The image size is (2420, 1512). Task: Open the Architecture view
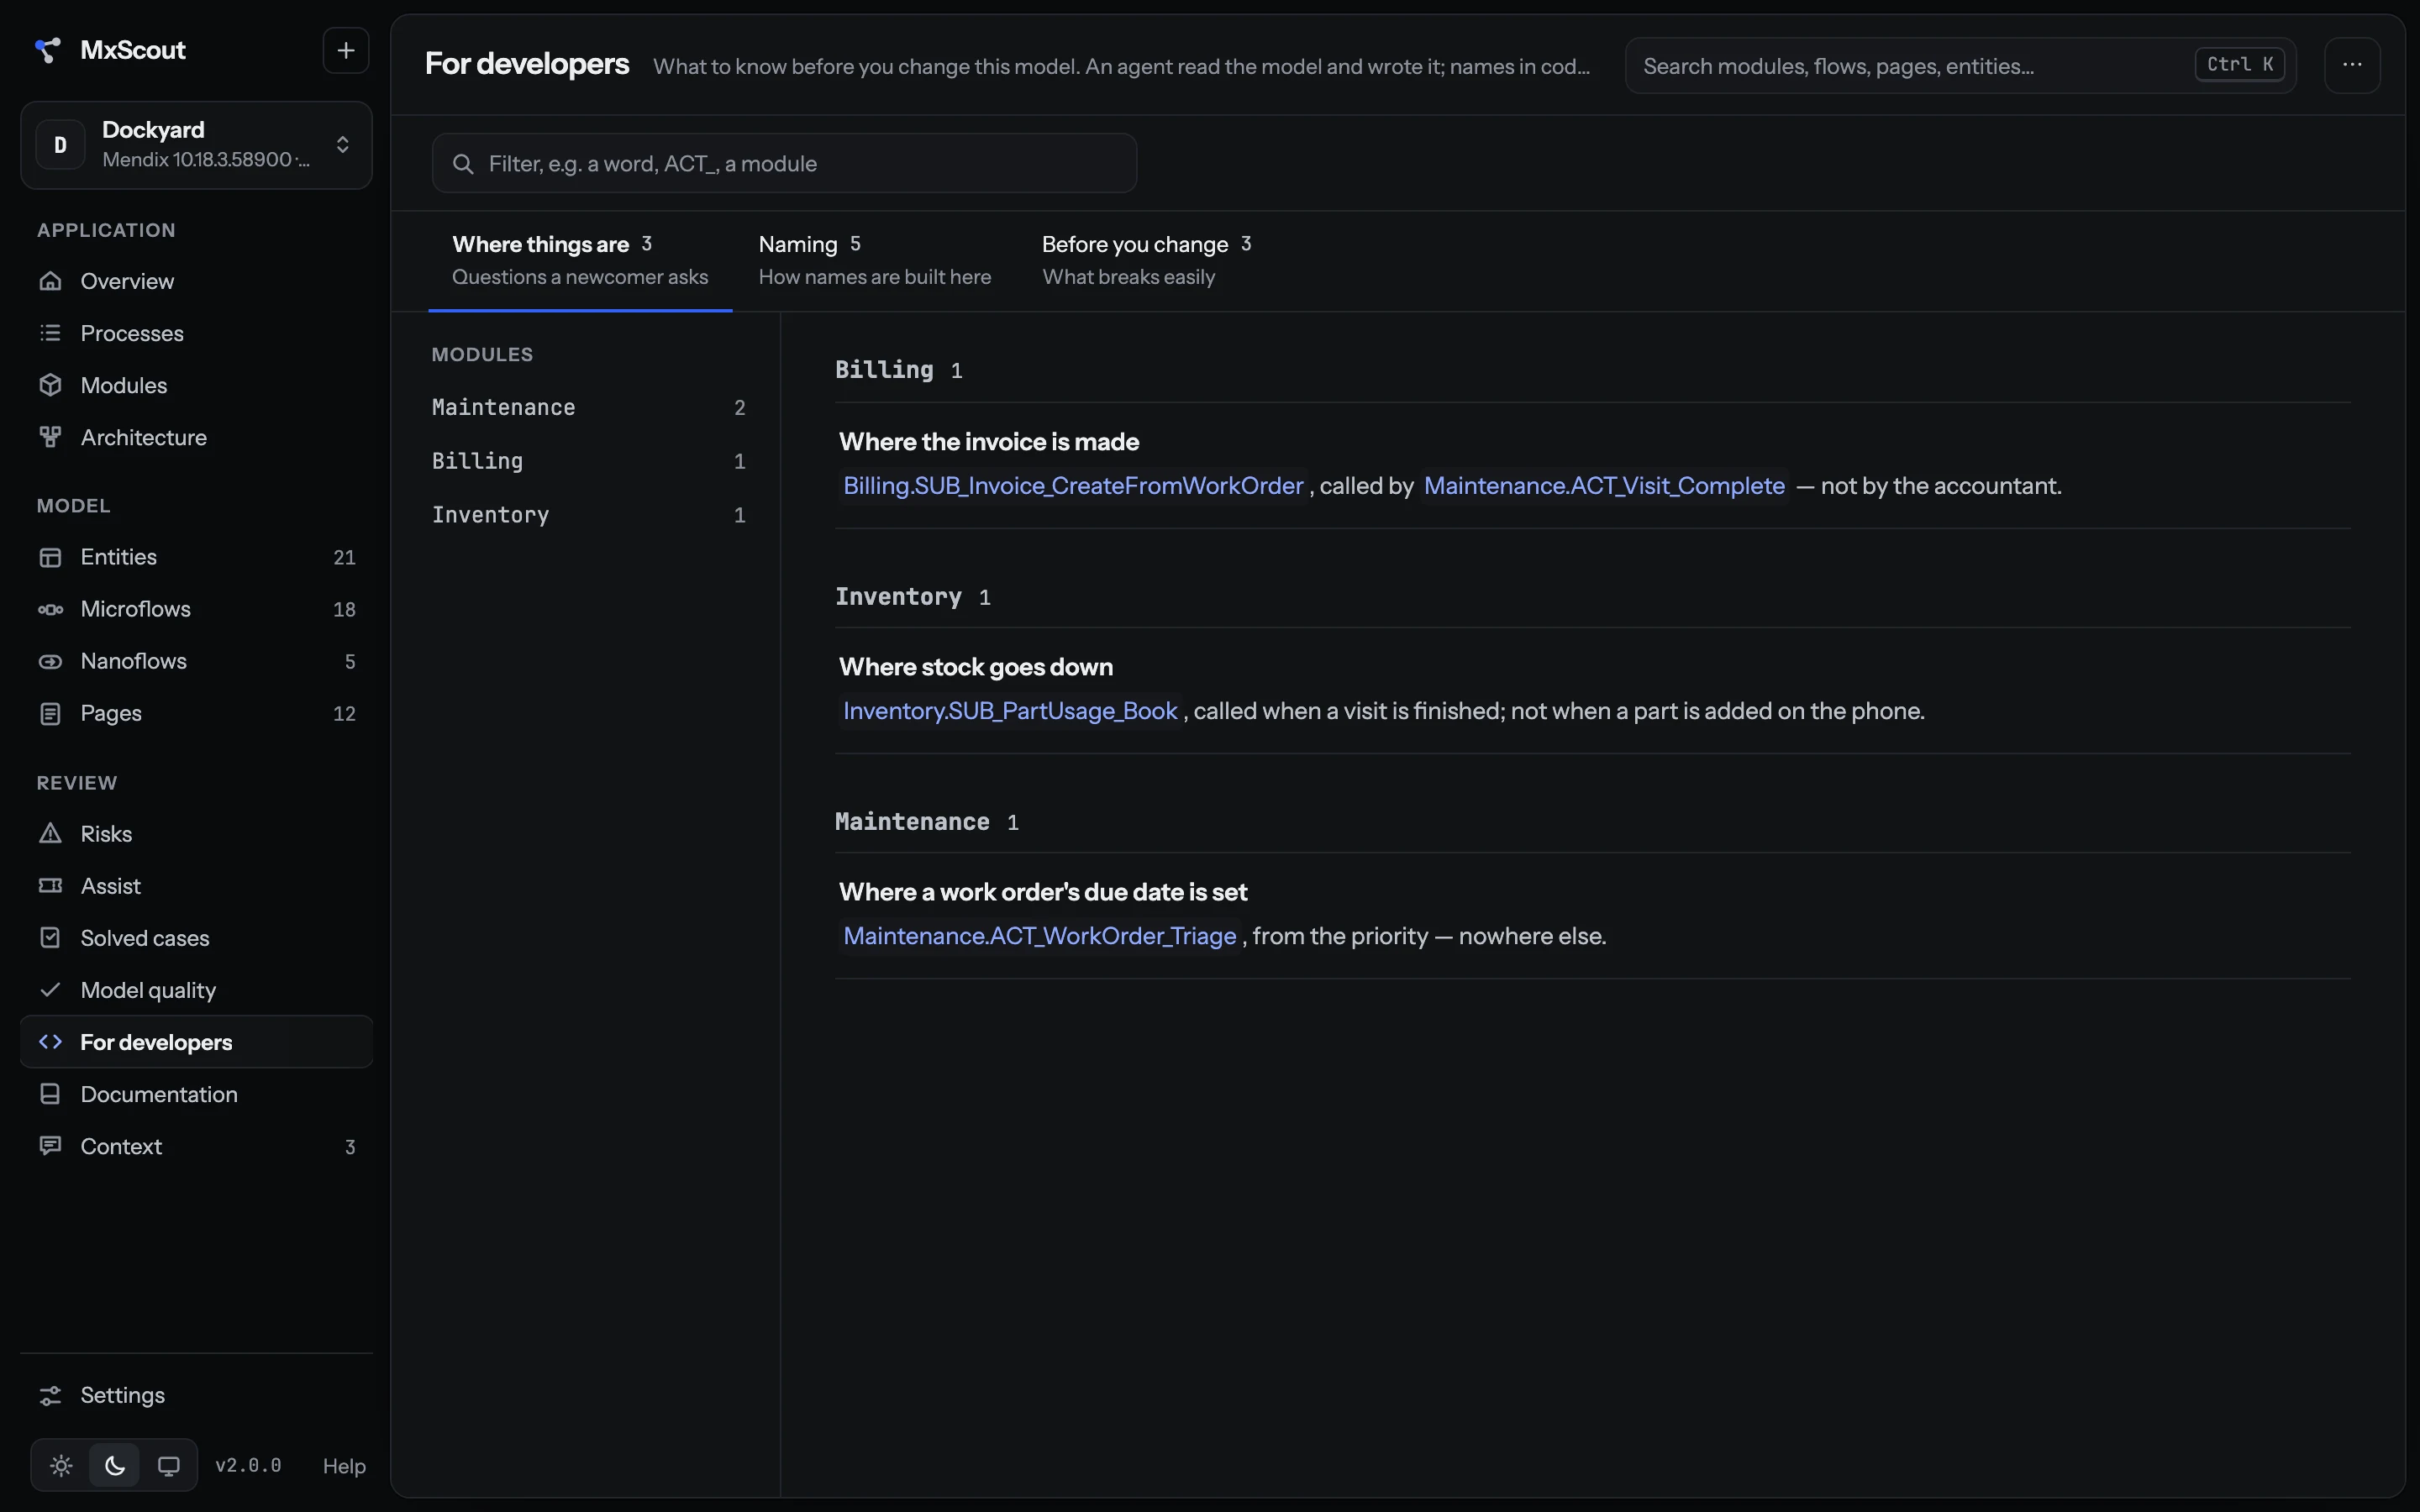pos(196,437)
